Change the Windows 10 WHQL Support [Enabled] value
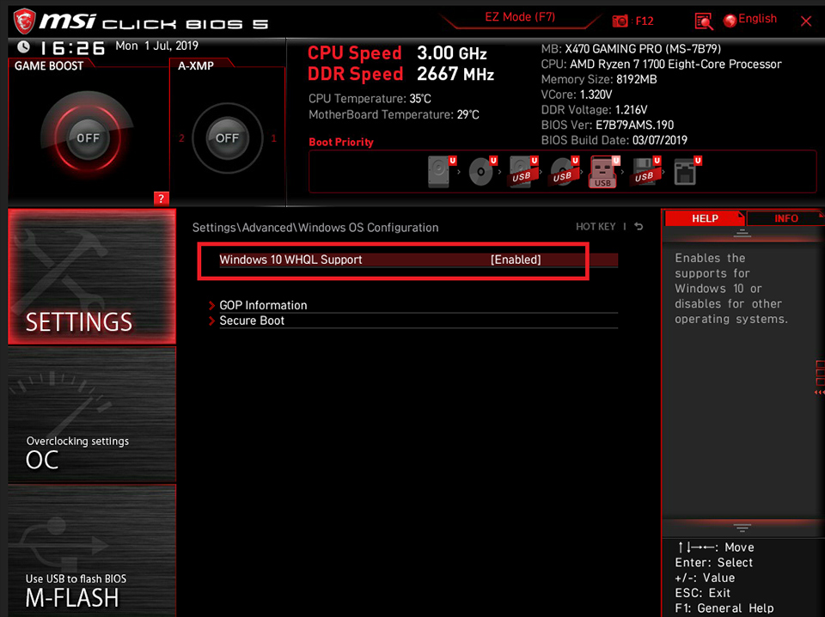Image resolution: width=825 pixels, height=617 pixels. click(x=516, y=260)
